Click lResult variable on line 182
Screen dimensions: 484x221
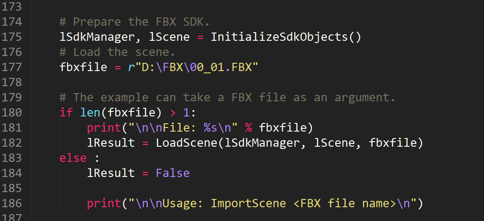(111, 143)
